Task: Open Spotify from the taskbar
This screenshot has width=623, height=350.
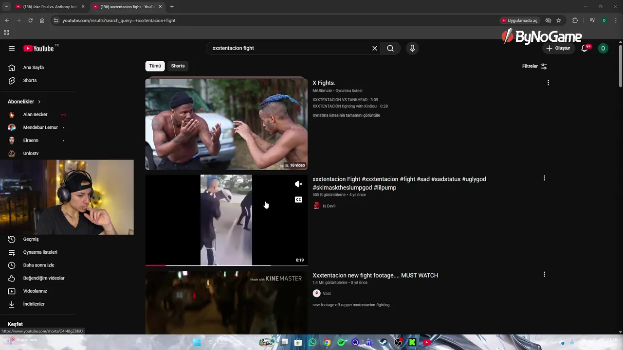Action: coord(341,342)
